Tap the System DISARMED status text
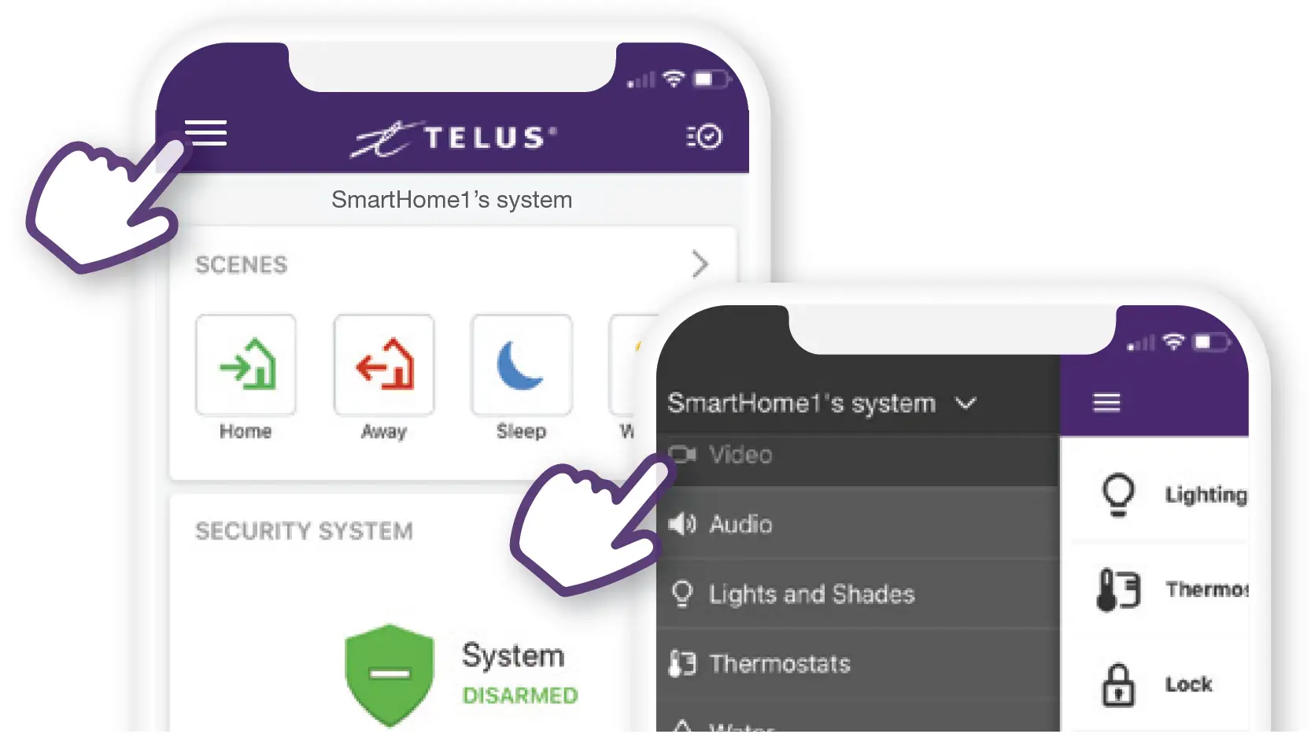Image resolution: width=1311 pixels, height=734 pixels. (x=519, y=675)
